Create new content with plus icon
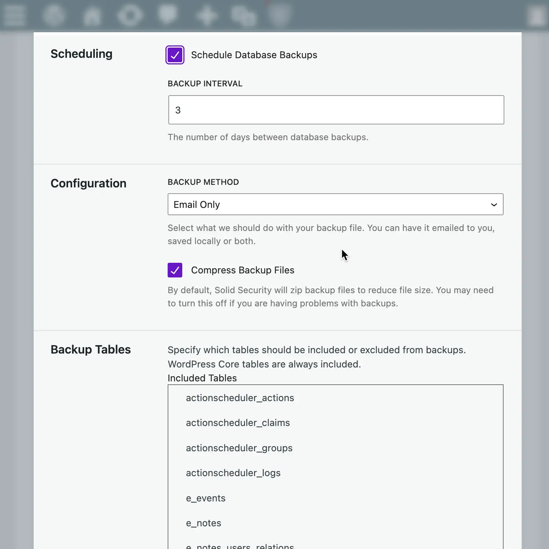The height and width of the screenshot is (549, 549). pos(207,15)
